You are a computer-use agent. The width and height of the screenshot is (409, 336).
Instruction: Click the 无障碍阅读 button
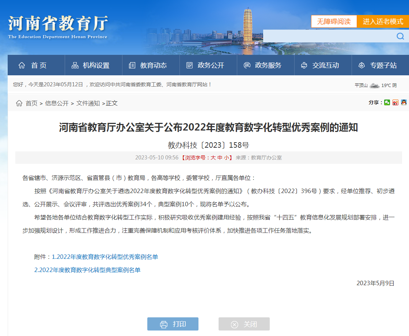point(334,22)
